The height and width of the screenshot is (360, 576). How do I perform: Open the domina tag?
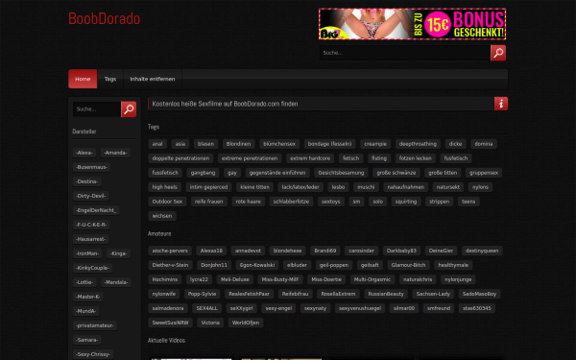click(484, 144)
